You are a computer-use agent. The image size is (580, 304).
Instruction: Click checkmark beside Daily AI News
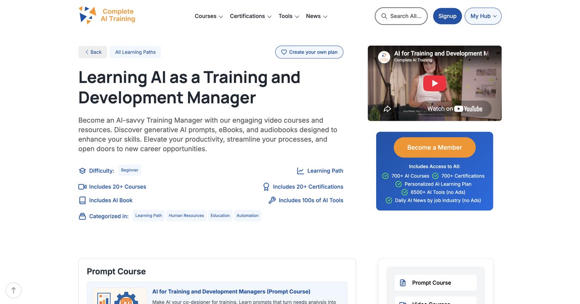(x=389, y=201)
